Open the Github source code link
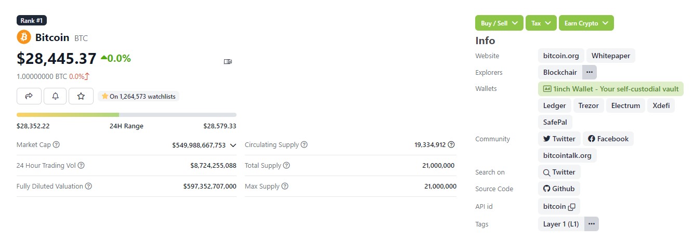This screenshot has width=693, height=240. click(559, 189)
